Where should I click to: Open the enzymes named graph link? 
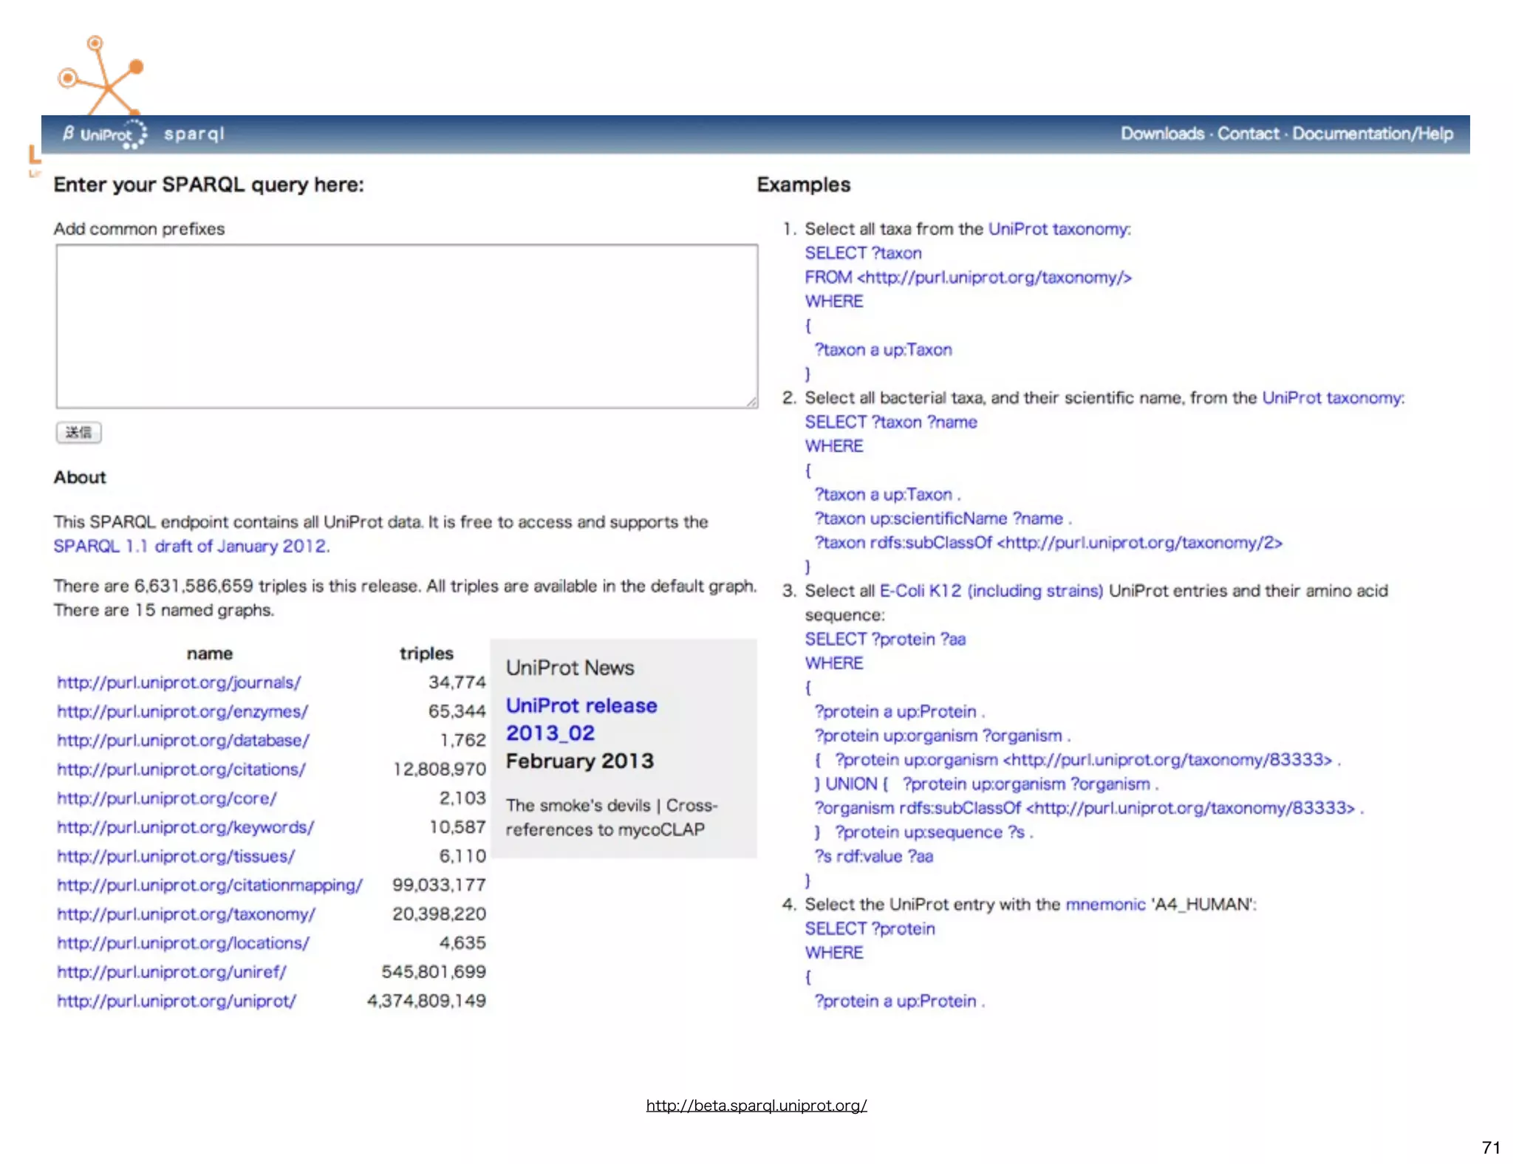click(182, 711)
